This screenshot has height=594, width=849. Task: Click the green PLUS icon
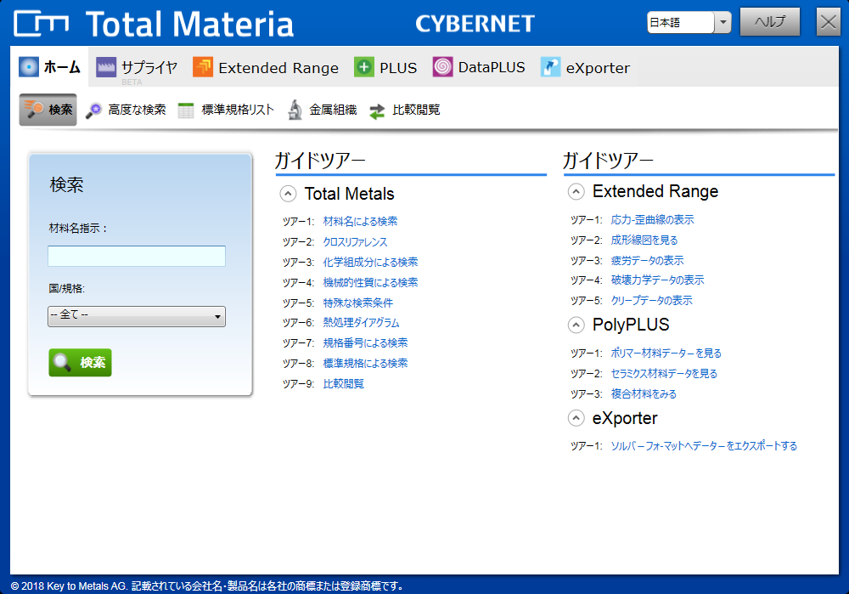364,67
